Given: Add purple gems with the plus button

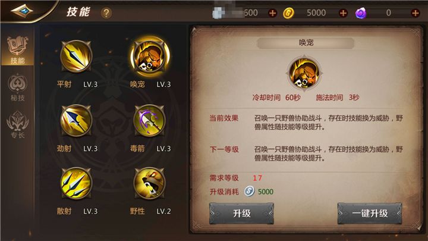Looking at the screenshot, I should pyautogui.click(x=415, y=13).
